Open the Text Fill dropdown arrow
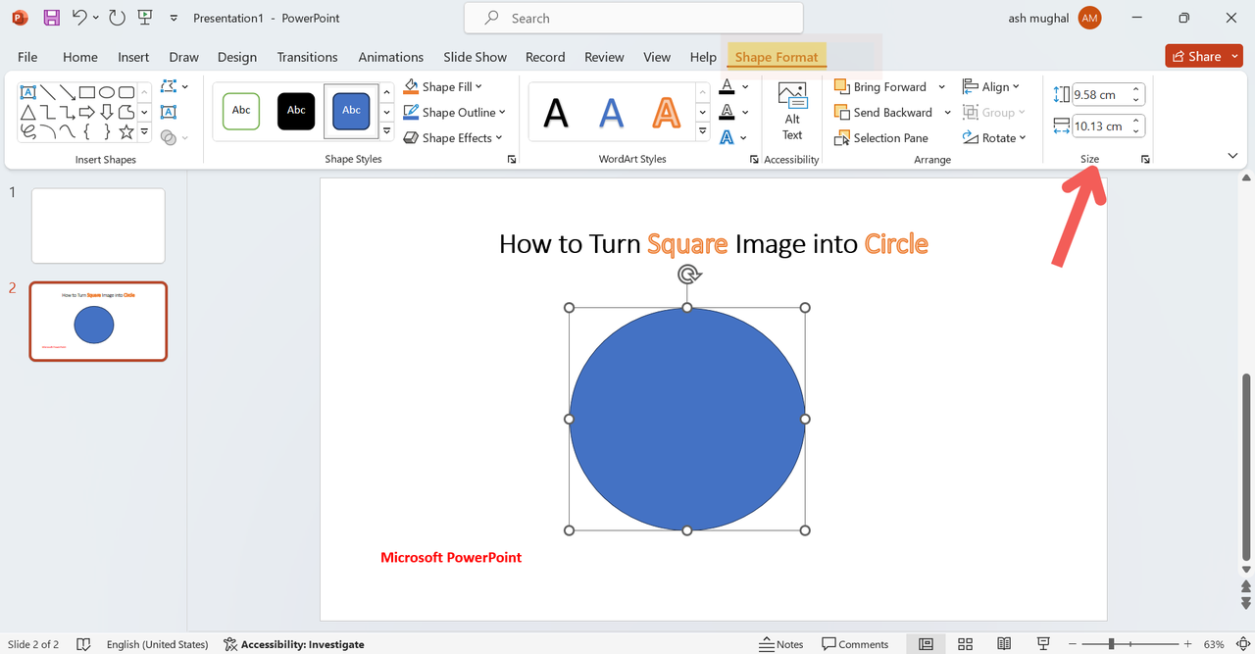The image size is (1255, 654). [745, 87]
